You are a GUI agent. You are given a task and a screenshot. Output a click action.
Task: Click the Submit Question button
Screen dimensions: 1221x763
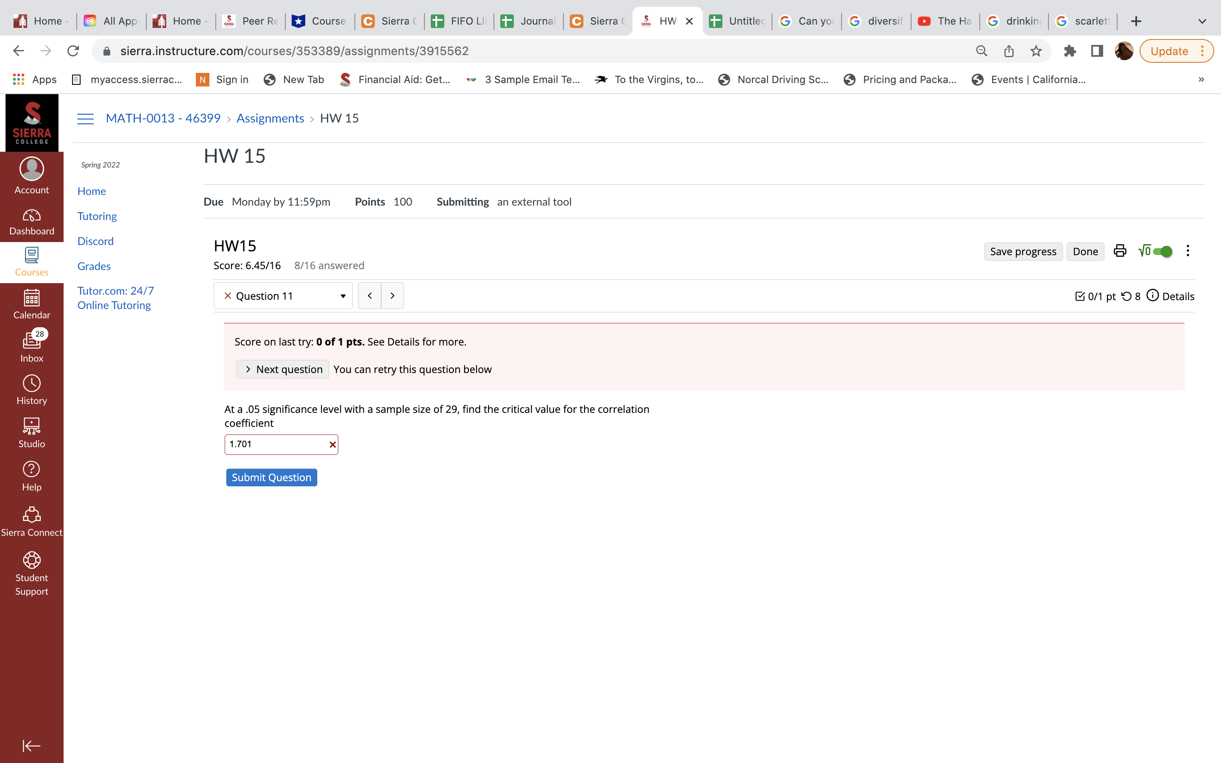pyautogui.click(x=271, y=477)
